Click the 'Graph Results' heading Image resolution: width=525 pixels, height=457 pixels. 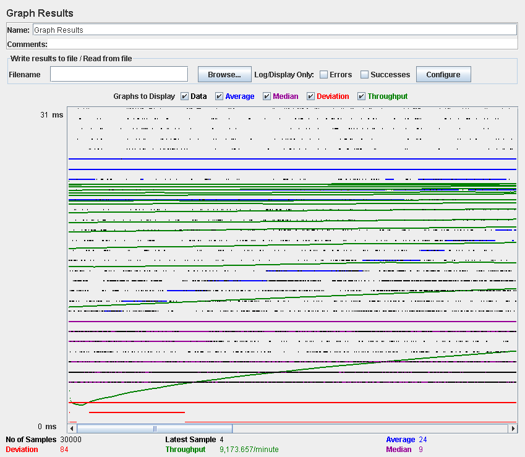pyautogui.click(x=40, y=13)
